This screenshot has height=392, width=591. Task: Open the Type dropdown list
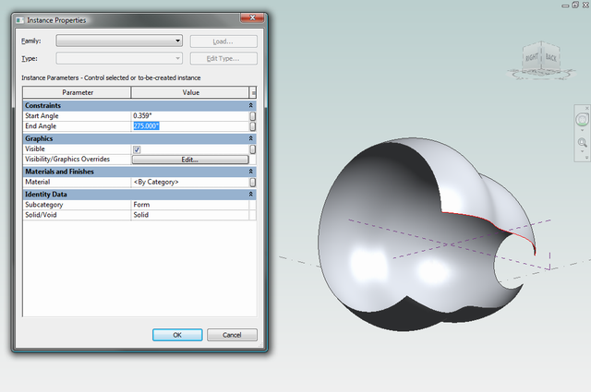119,58
